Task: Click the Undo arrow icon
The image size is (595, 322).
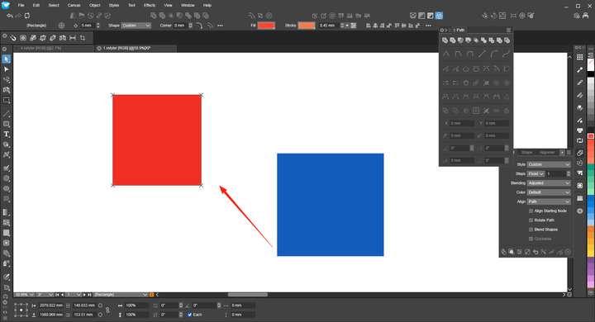Action: [10, 16]
